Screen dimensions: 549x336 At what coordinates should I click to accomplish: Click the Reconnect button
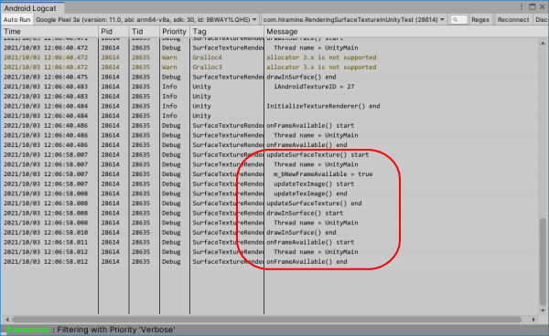pyautogui.click(x=513, y=19)
